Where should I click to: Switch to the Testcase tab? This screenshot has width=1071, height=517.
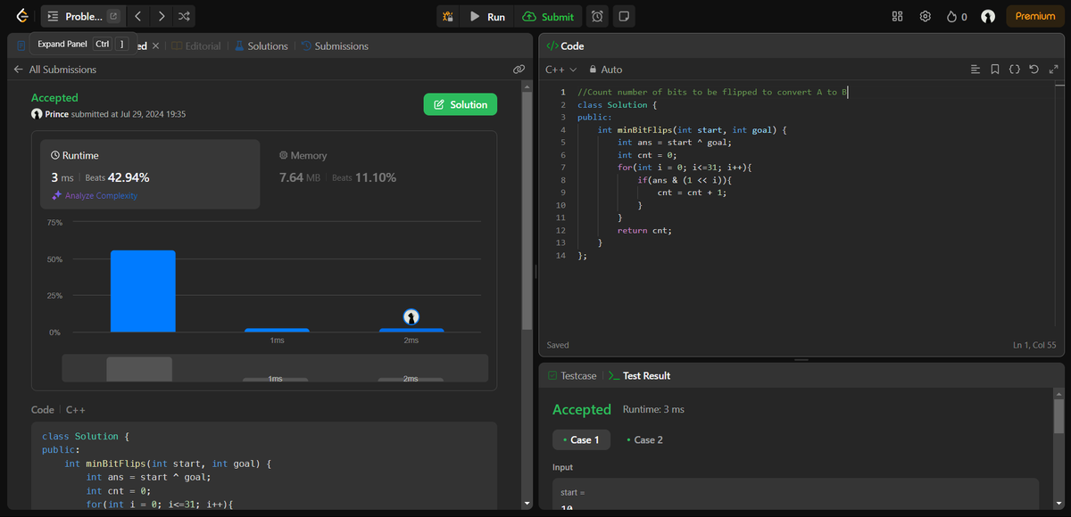click(x=571, y=375)
